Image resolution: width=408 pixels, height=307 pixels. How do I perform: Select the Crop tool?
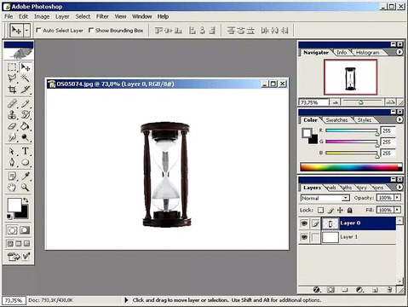(12, 90)
